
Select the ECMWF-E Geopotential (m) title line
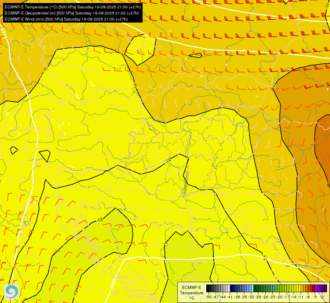[71, 13]
